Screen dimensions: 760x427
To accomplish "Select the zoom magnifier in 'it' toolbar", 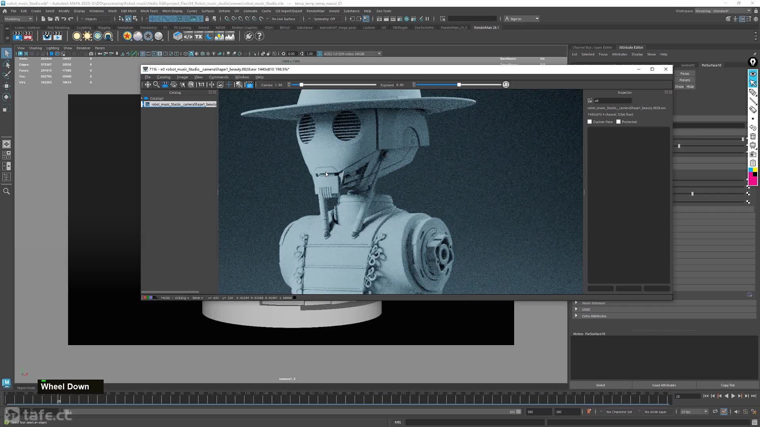I will coord(156,85).
